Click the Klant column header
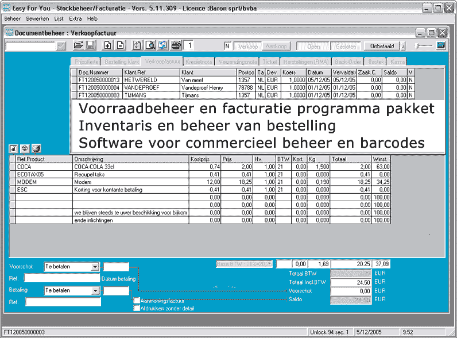Image resolution: width=457 pixels, height=338 pixels. [x=208, y=72]
